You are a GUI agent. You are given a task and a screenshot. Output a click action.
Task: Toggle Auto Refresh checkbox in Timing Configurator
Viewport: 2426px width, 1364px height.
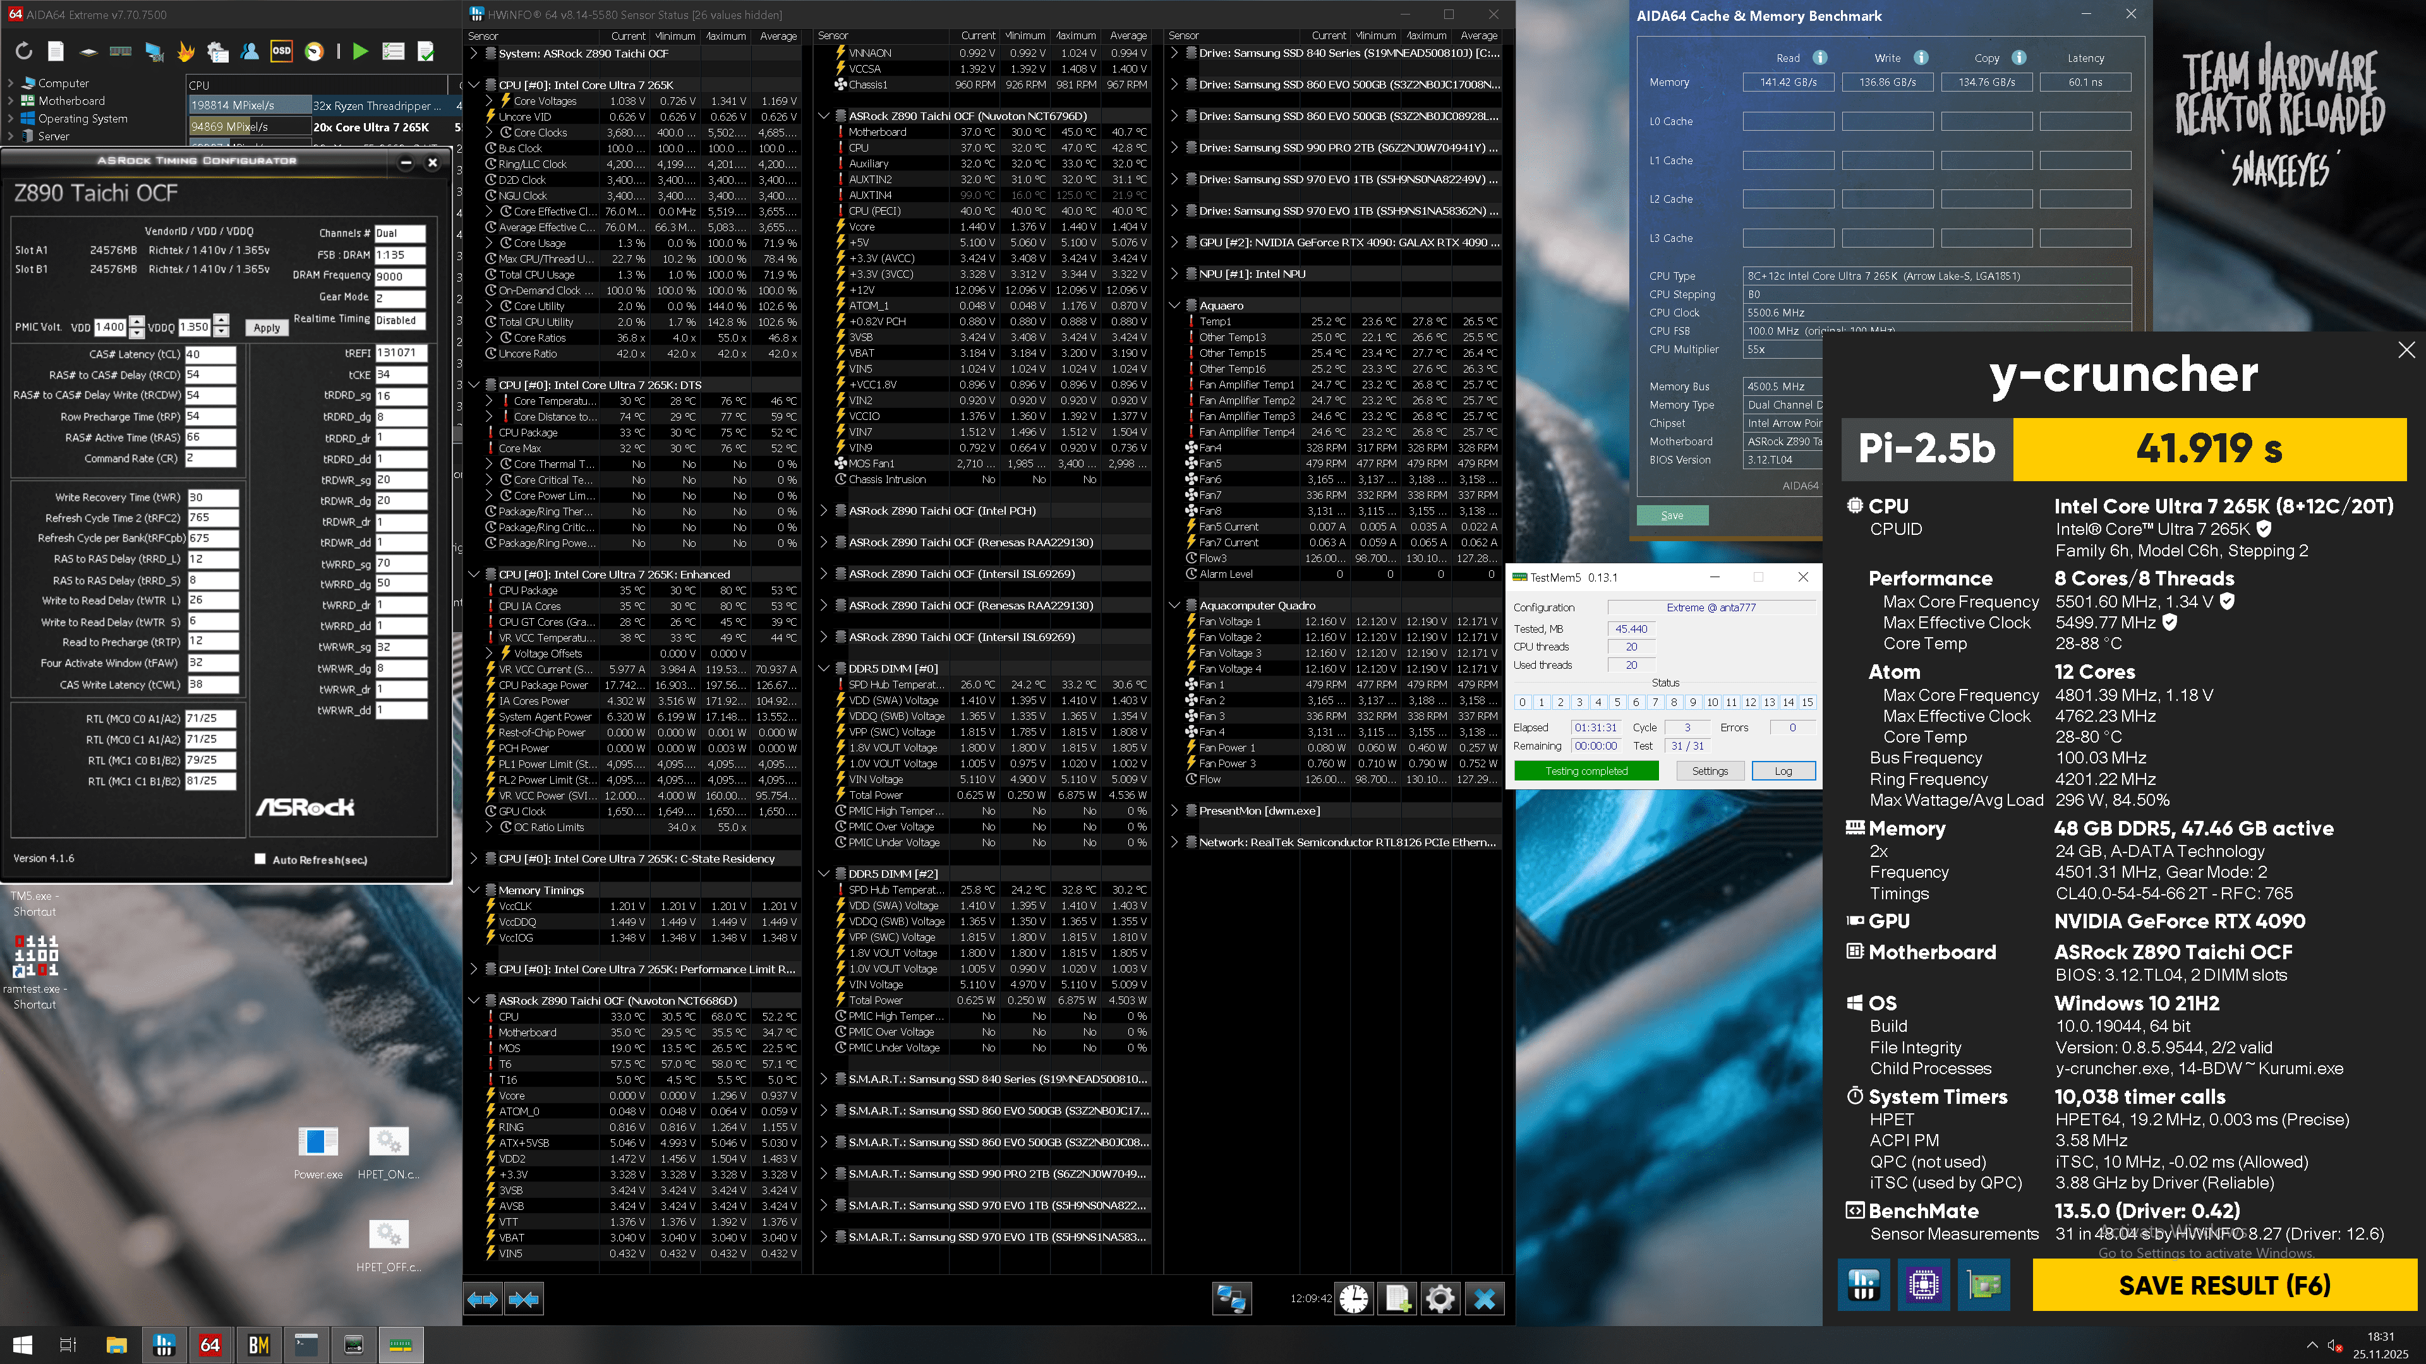pyautogui.click(x=260, y=859)
